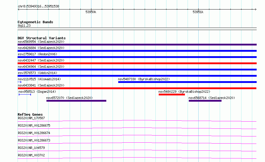Image resolution: width=265 pixels, height=162 pixels.
Task: Click the purple nsv6568714 variant bar
Action: coord(205,101)
